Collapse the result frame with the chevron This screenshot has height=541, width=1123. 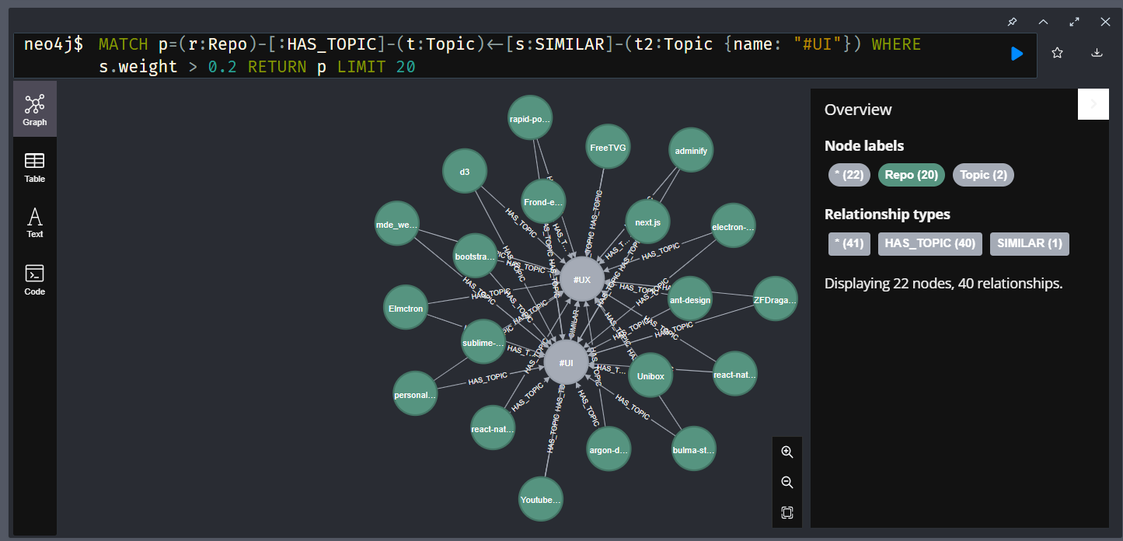click(x=1043, y=22)
